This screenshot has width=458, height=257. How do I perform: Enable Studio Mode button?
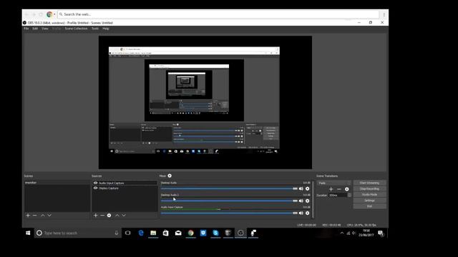pos(369,195)
